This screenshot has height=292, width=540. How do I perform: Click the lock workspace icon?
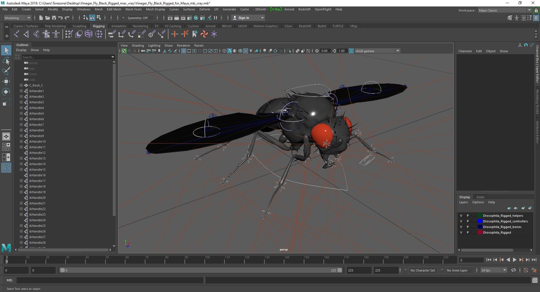[x=536, y=10]
